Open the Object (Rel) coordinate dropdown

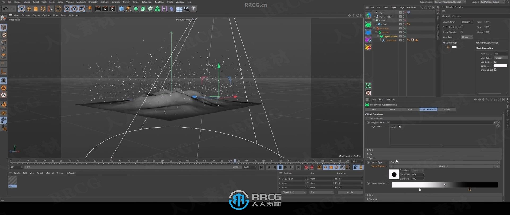[x=294, y=192]
